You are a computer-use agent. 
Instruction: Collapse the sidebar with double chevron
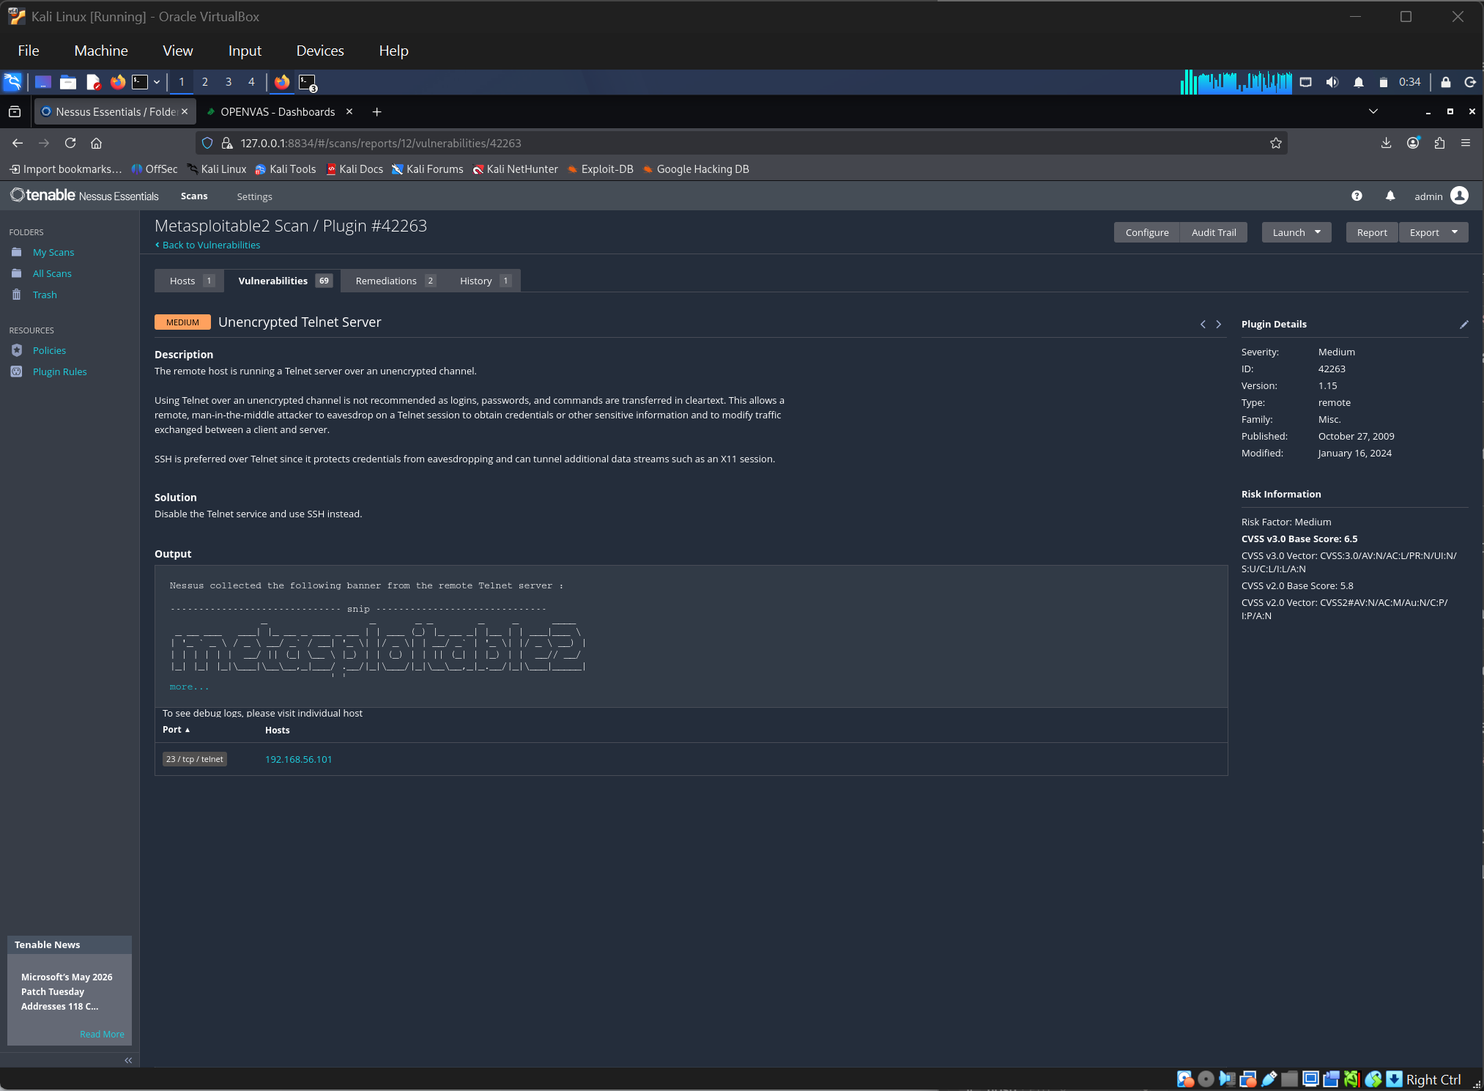click(128, 1060)
